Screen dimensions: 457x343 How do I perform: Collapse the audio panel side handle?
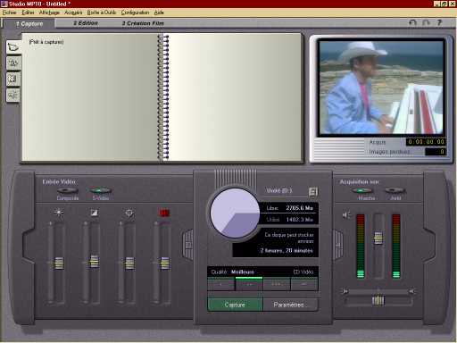[x=337, y=245]
